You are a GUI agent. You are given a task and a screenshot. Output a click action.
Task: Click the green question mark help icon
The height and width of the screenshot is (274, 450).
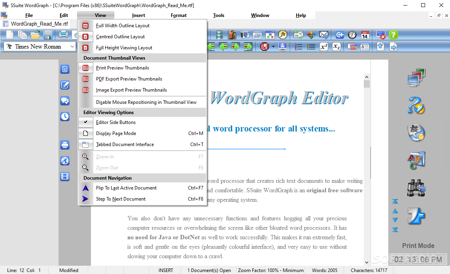393,35
